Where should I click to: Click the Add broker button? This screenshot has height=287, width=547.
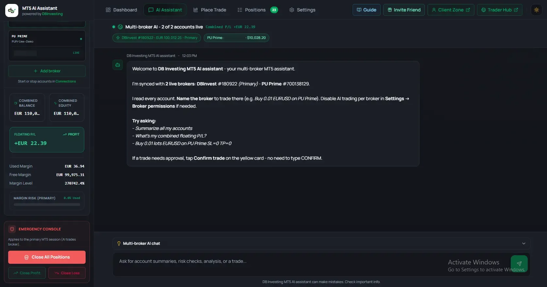(x=47, y=71)
